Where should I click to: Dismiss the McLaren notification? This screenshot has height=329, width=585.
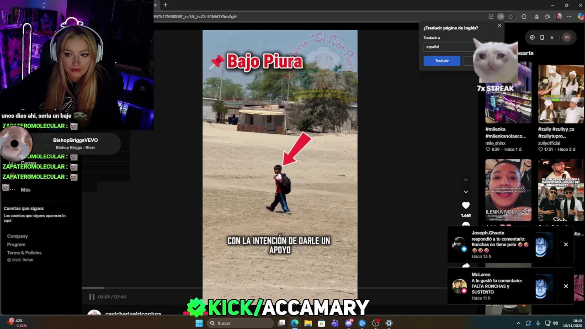click(x=566, y=286)
